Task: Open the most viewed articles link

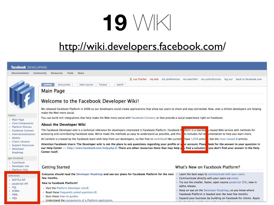Action: tap(229, 139)
